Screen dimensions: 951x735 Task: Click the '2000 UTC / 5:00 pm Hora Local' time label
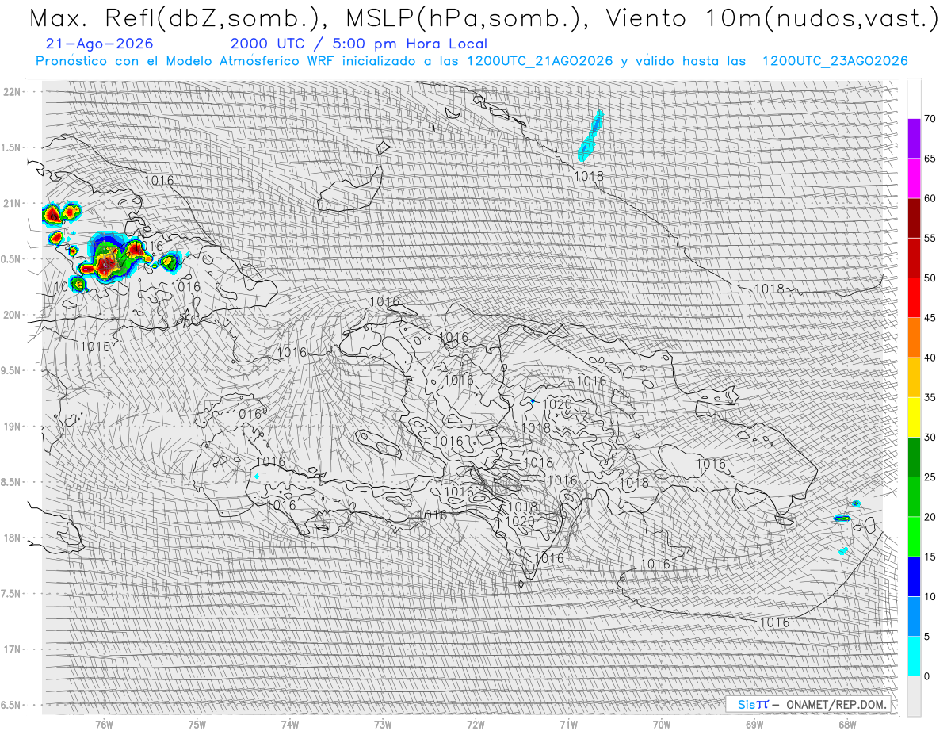(359, 44)
